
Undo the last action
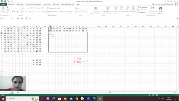coord(8,1)
